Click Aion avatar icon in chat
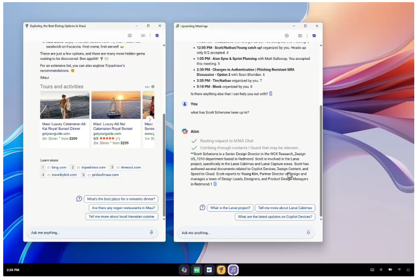 point(185,131)
